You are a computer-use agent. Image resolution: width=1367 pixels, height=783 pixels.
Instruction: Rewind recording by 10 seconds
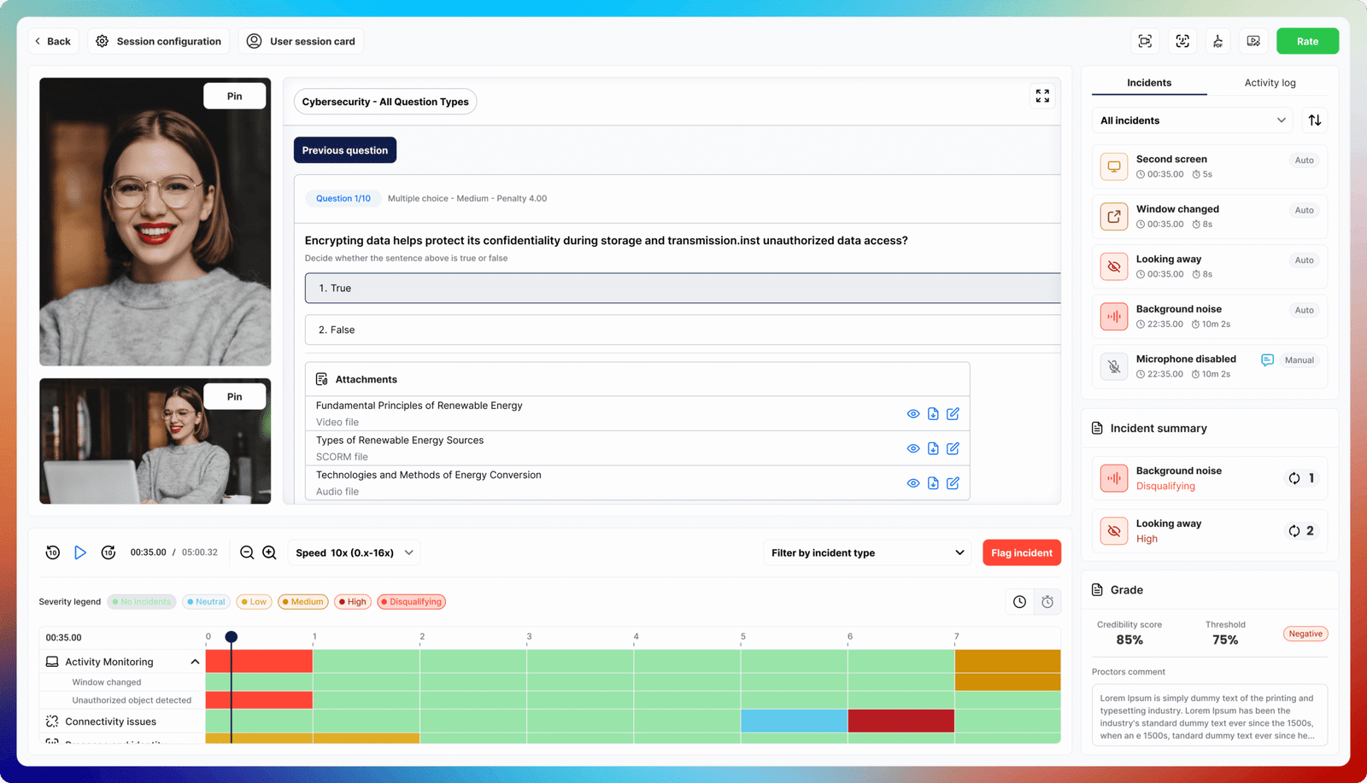(x=53, y=552)
